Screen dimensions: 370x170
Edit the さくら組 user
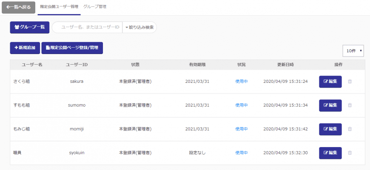point(330,82)
